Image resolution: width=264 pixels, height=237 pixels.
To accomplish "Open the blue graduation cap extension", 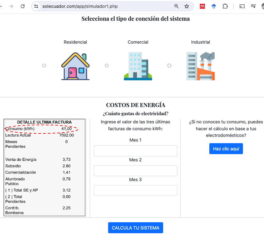I will pos(214,6).
